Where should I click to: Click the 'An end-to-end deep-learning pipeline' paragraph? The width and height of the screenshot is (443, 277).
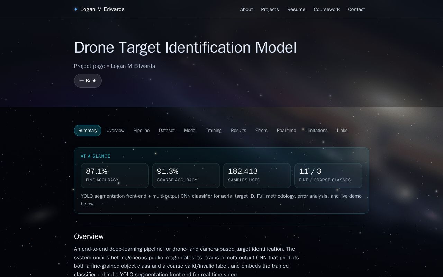tap(187, 262)
